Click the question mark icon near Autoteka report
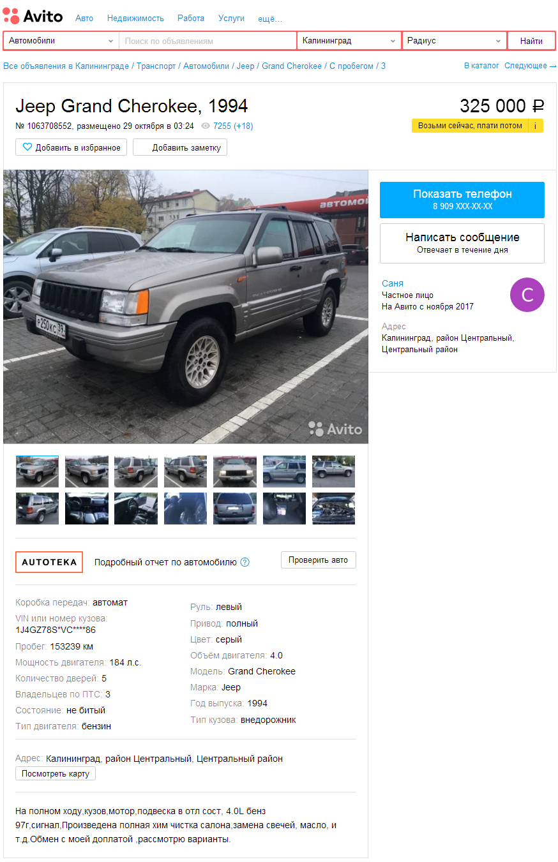This screenshot has width=558, height=862. [245, 562]
